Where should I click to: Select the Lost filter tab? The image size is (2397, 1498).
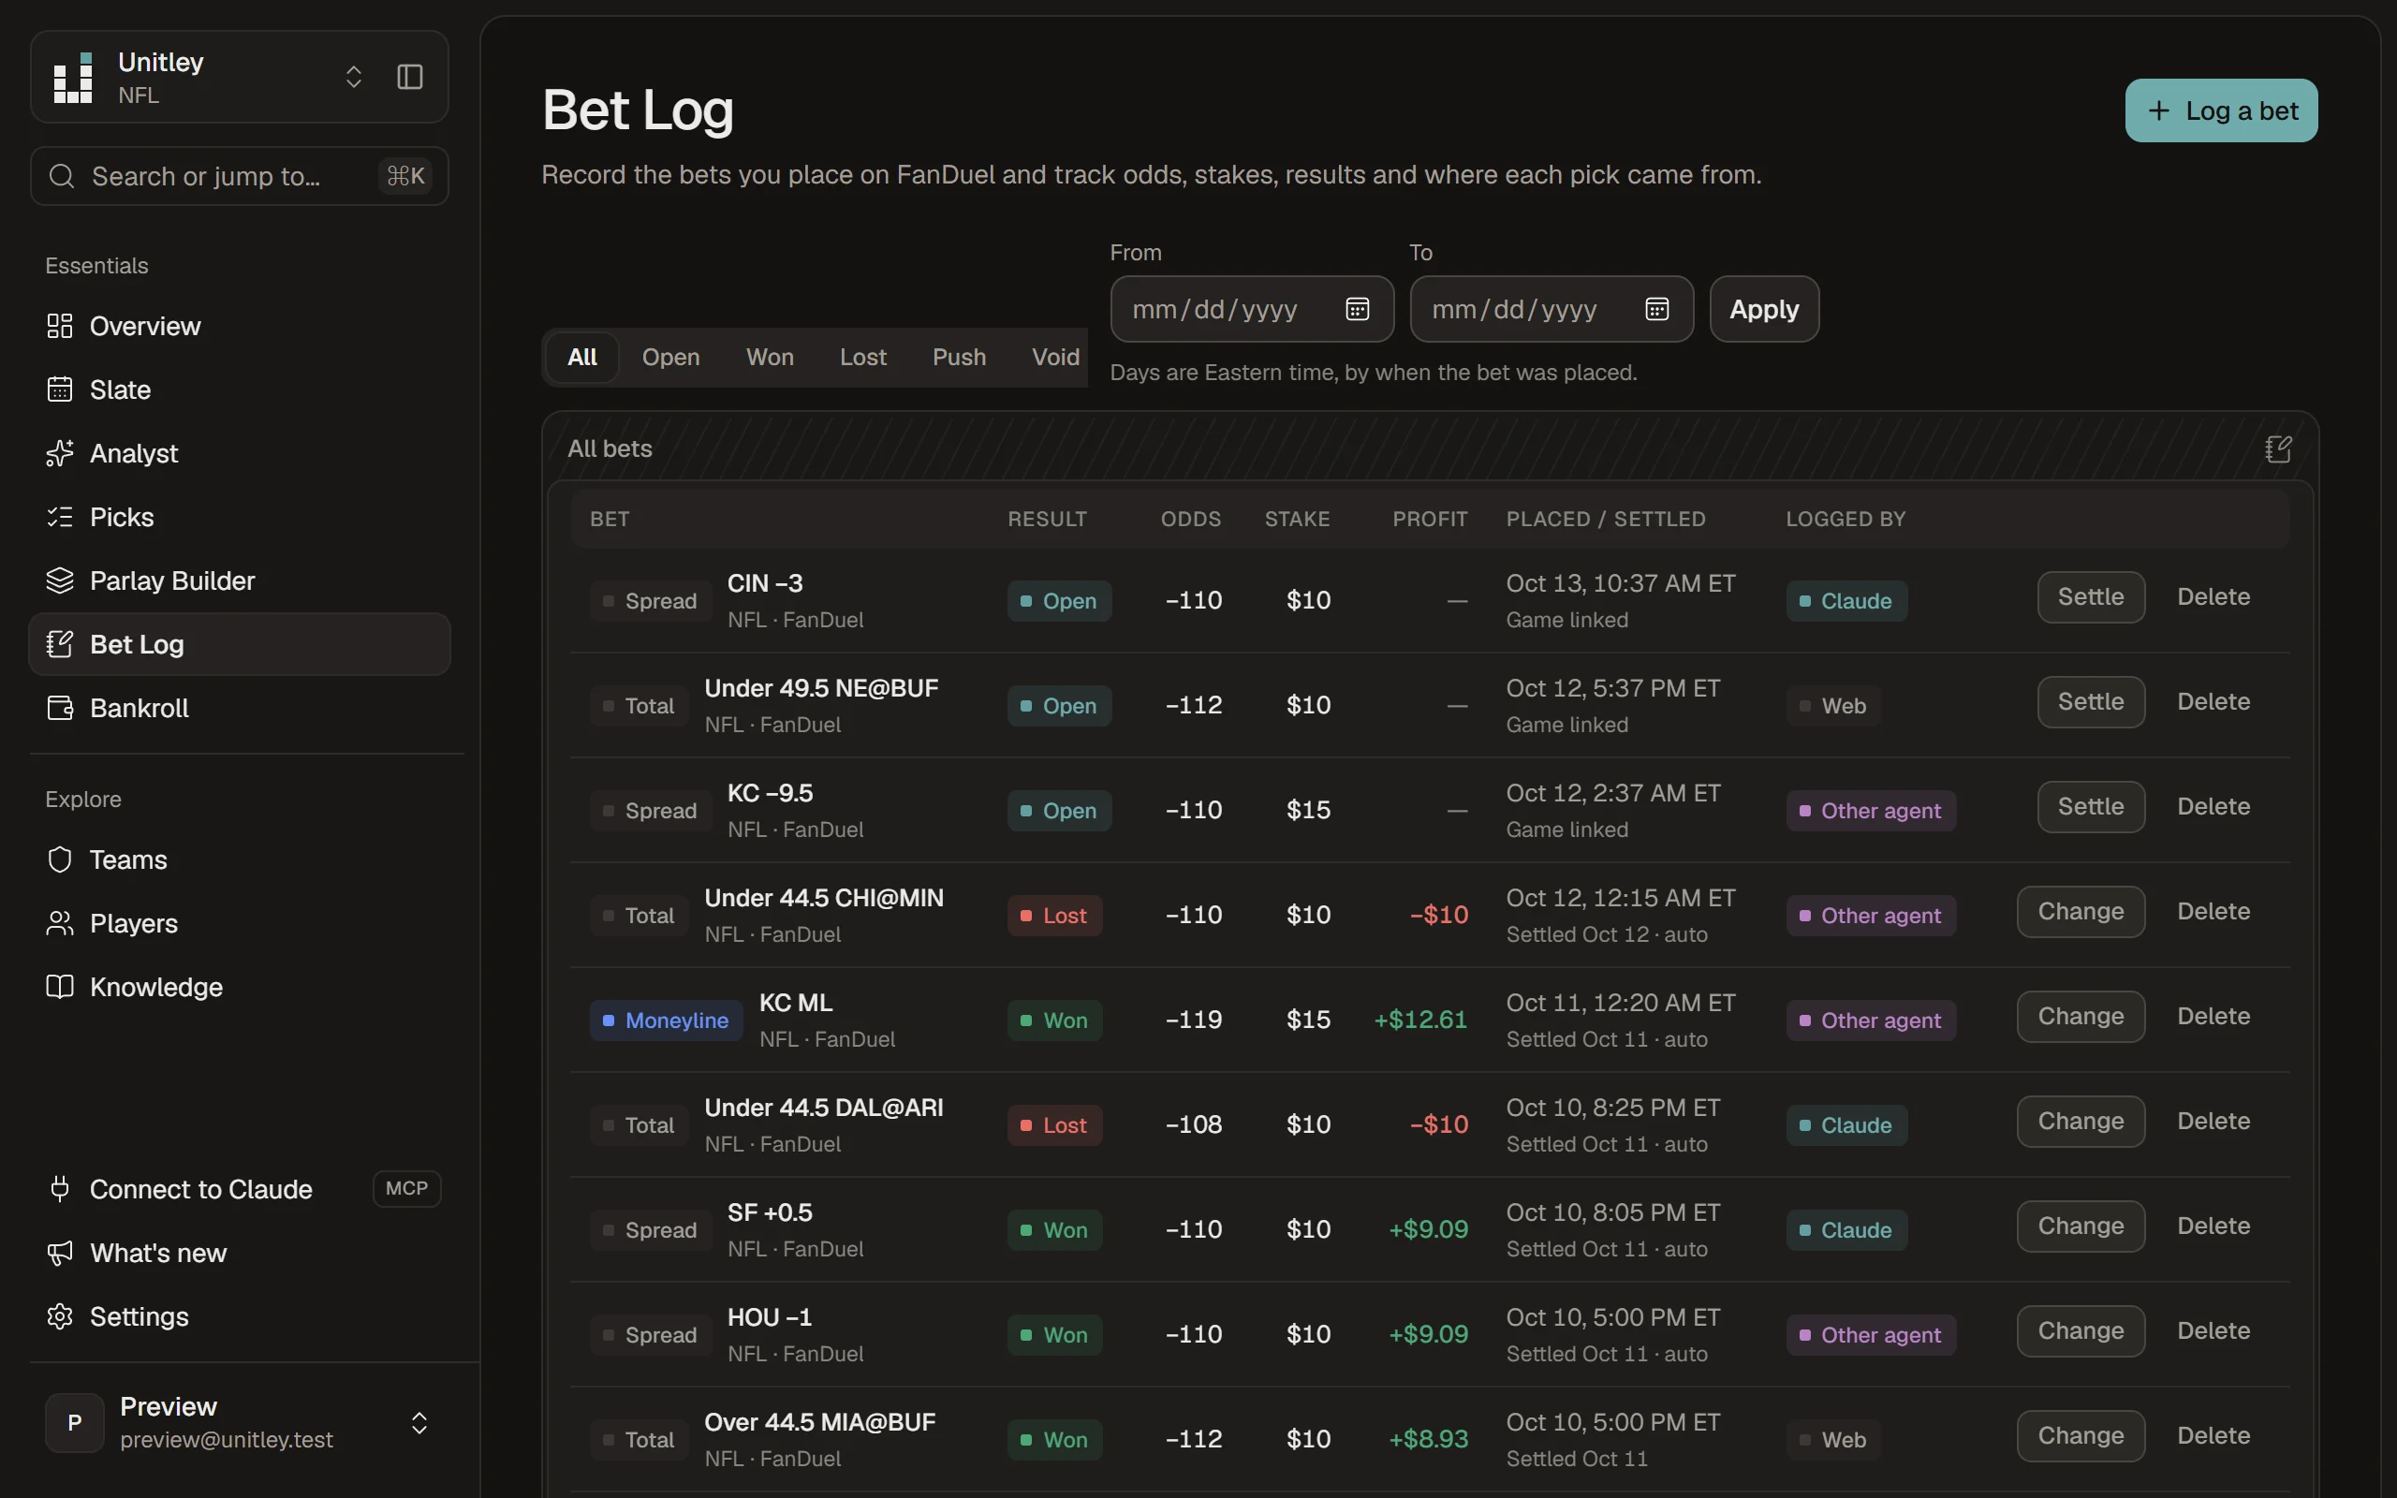point(862,357)
